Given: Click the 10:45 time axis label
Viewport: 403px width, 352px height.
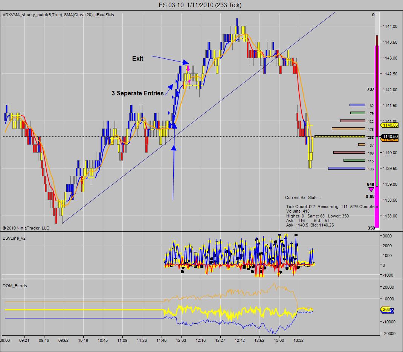Looking at the screenshot, I should coord(103,340).
